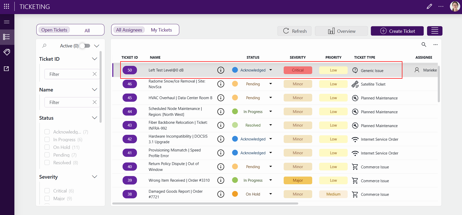Sort by the SEVERITY column header
462x215 pixels.
[298, 57]
